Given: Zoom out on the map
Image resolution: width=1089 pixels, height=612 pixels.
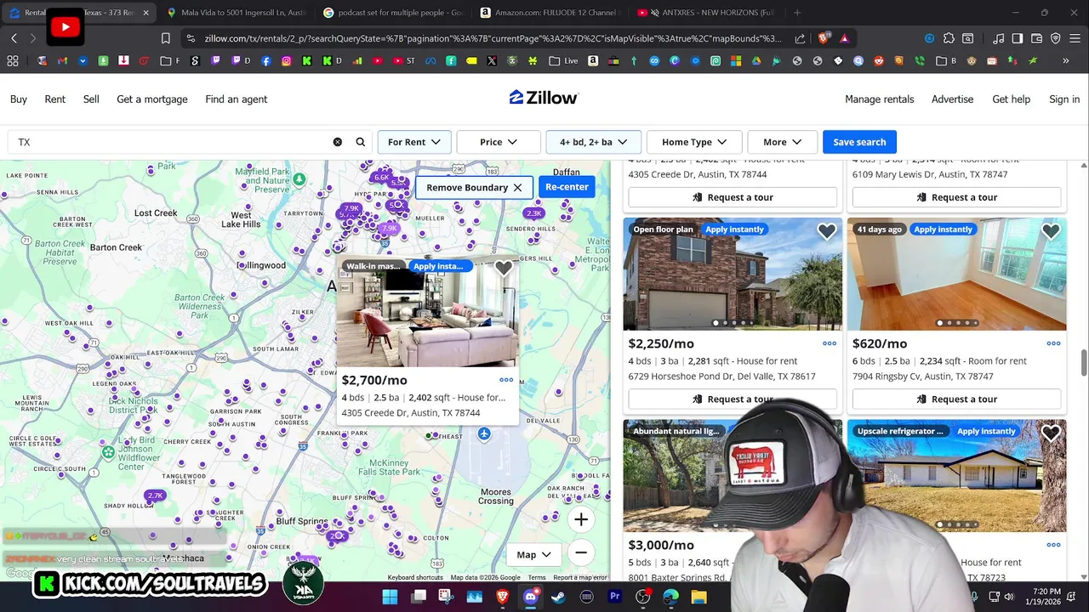Looking at the screenshot, I should pyautogui.click(x=581, y=552).
